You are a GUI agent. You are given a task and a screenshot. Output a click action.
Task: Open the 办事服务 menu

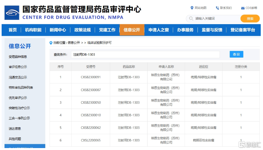pyautogui.click(x=185, y=30)
